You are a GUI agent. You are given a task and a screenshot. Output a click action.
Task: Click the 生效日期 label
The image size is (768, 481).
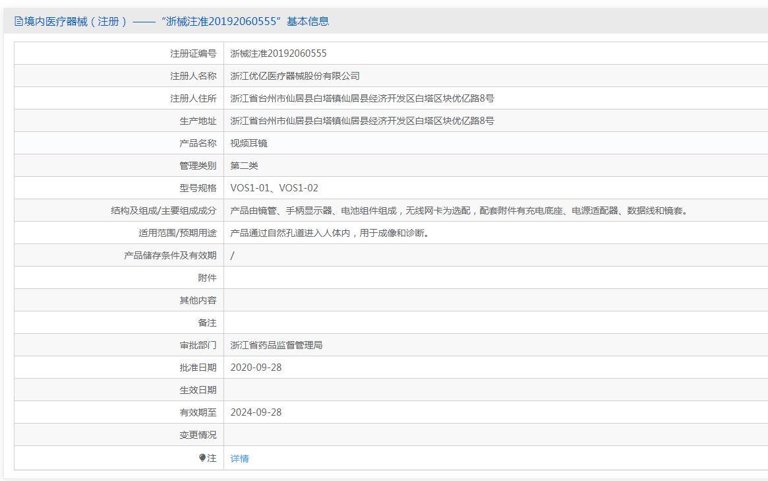(198, 390)
